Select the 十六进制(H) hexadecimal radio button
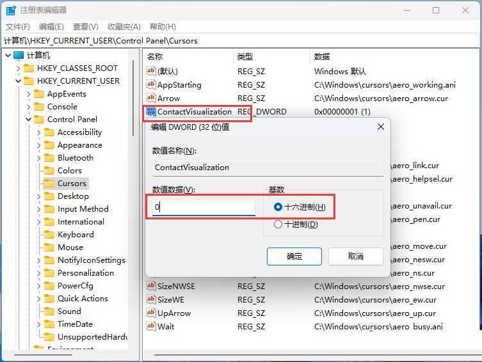The width and height of the screenshot is (482, 362). pos(278,207)
